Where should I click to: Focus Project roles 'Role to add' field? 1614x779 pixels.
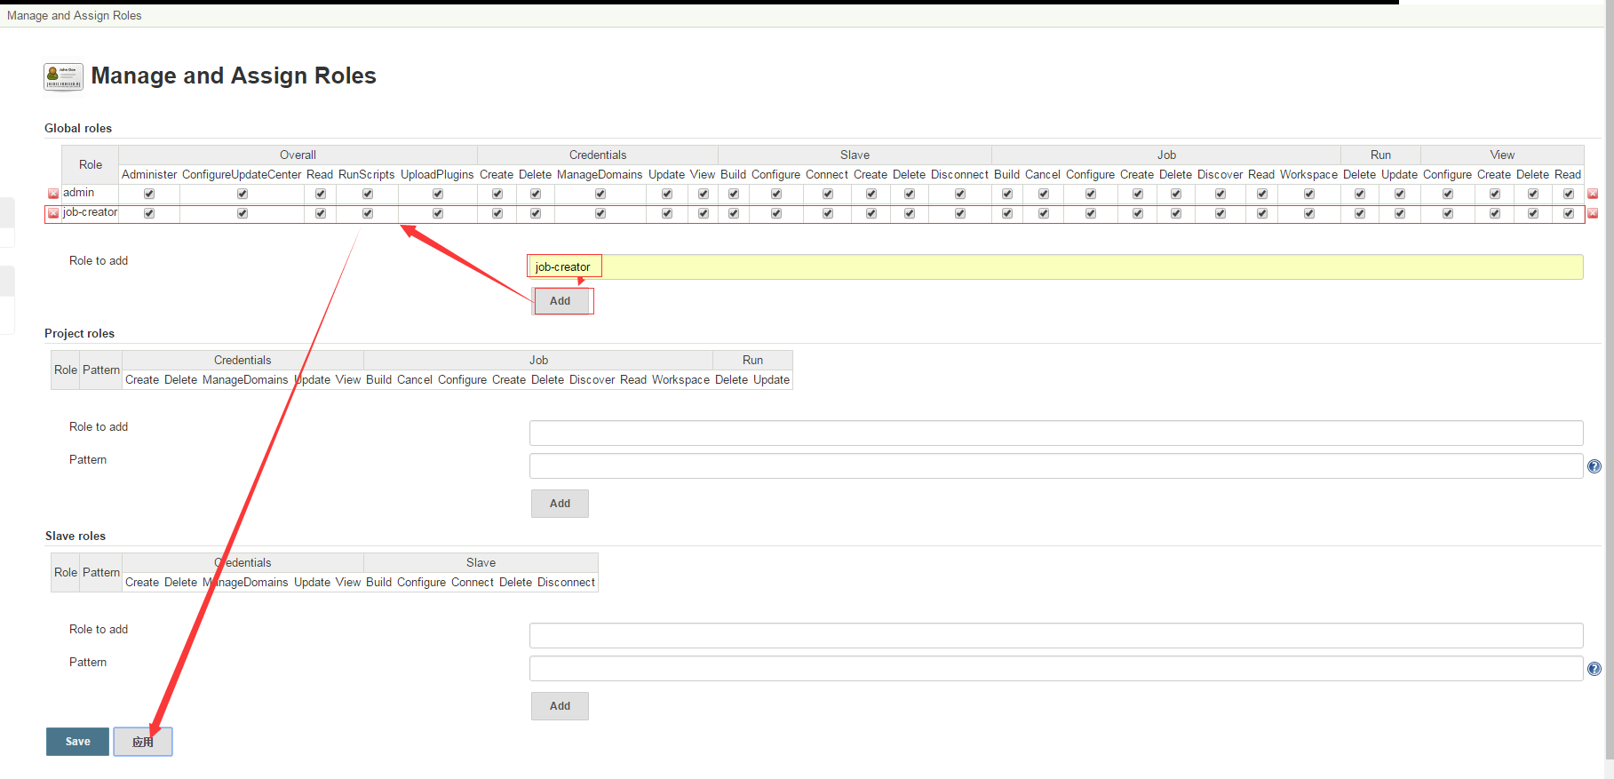pos(1056,433)
